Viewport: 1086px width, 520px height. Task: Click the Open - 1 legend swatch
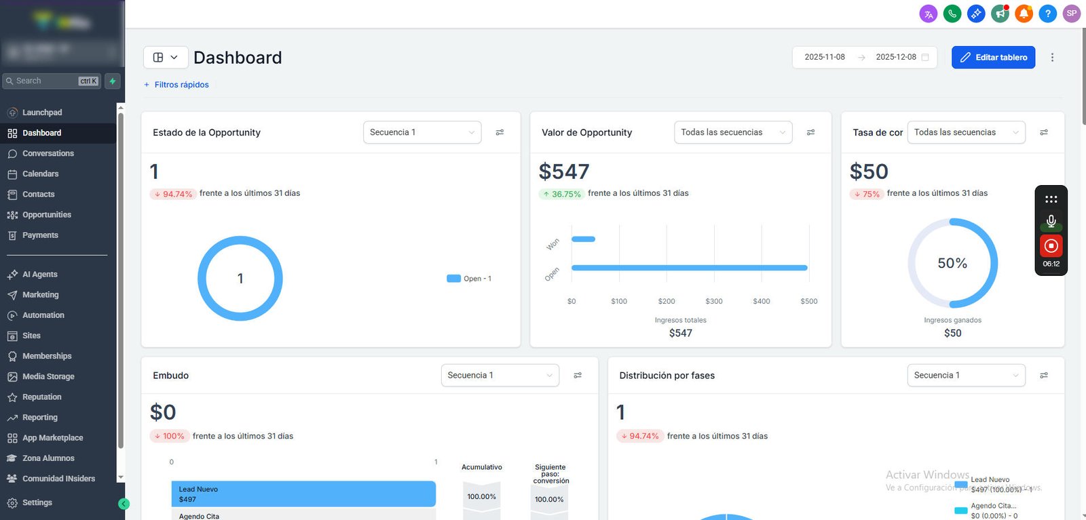[x=453, y=279]
